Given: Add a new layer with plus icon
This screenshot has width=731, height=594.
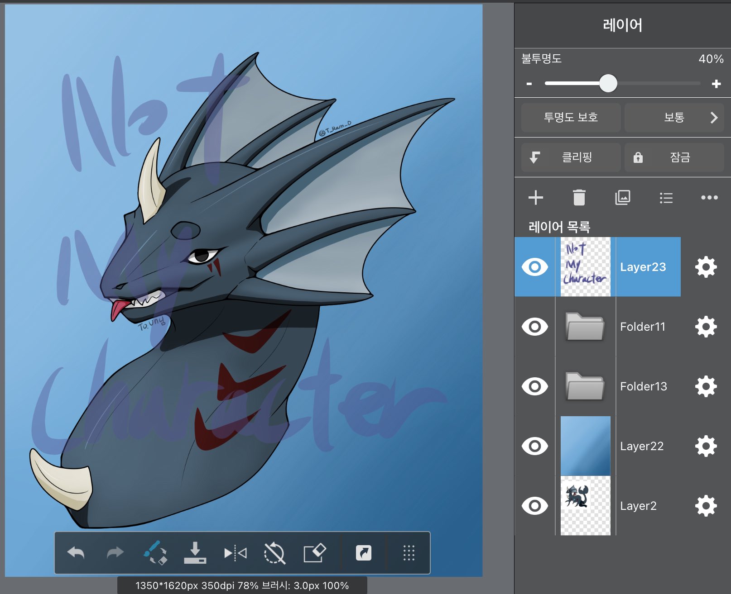Looking at the screenshot, I should click(535, 198).
